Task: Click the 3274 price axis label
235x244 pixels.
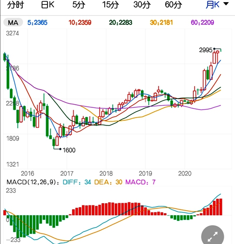Action: (x=12, y=33)
